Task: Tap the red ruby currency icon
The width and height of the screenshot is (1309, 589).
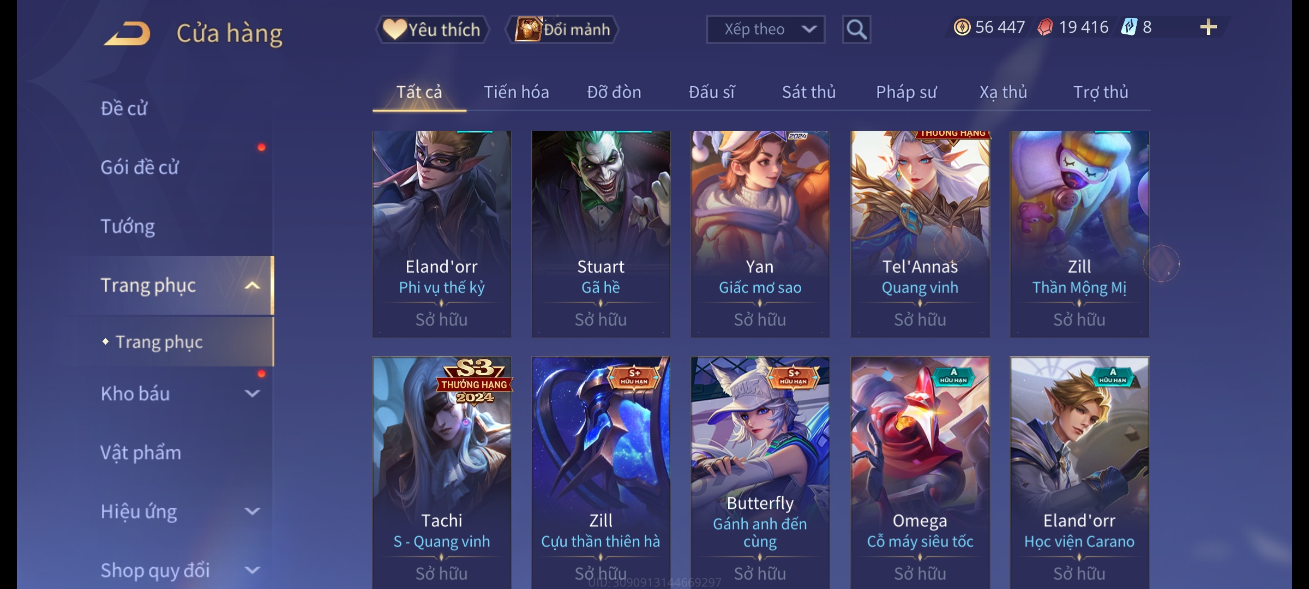Action: point(1045,27)
